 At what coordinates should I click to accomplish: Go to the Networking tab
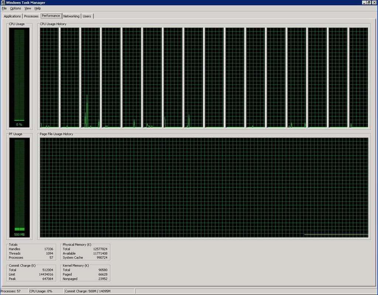coord(71,16)
